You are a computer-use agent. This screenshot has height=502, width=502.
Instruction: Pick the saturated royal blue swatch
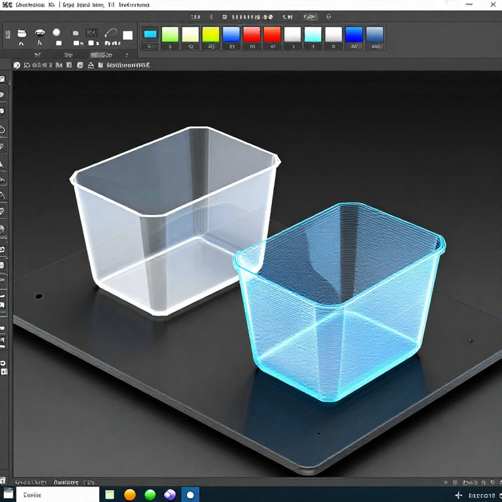tap(354, 34)
